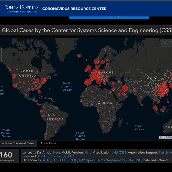Open the 1point3acres data source link
Image resolution: width=172 pixels, height=172 pixels.
click(x=96, y=160)
